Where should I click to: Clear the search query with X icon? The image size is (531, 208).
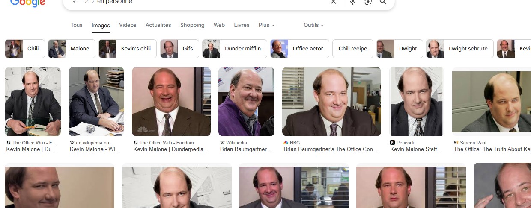(334, 2)
